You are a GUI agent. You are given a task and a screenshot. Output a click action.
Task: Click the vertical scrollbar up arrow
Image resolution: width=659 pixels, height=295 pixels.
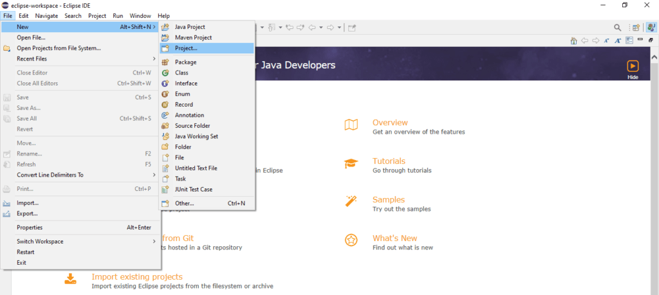pos(654,57)
